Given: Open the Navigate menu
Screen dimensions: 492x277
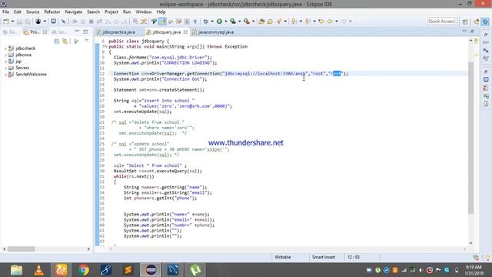Looking at the screenshot, I should 74,12.
